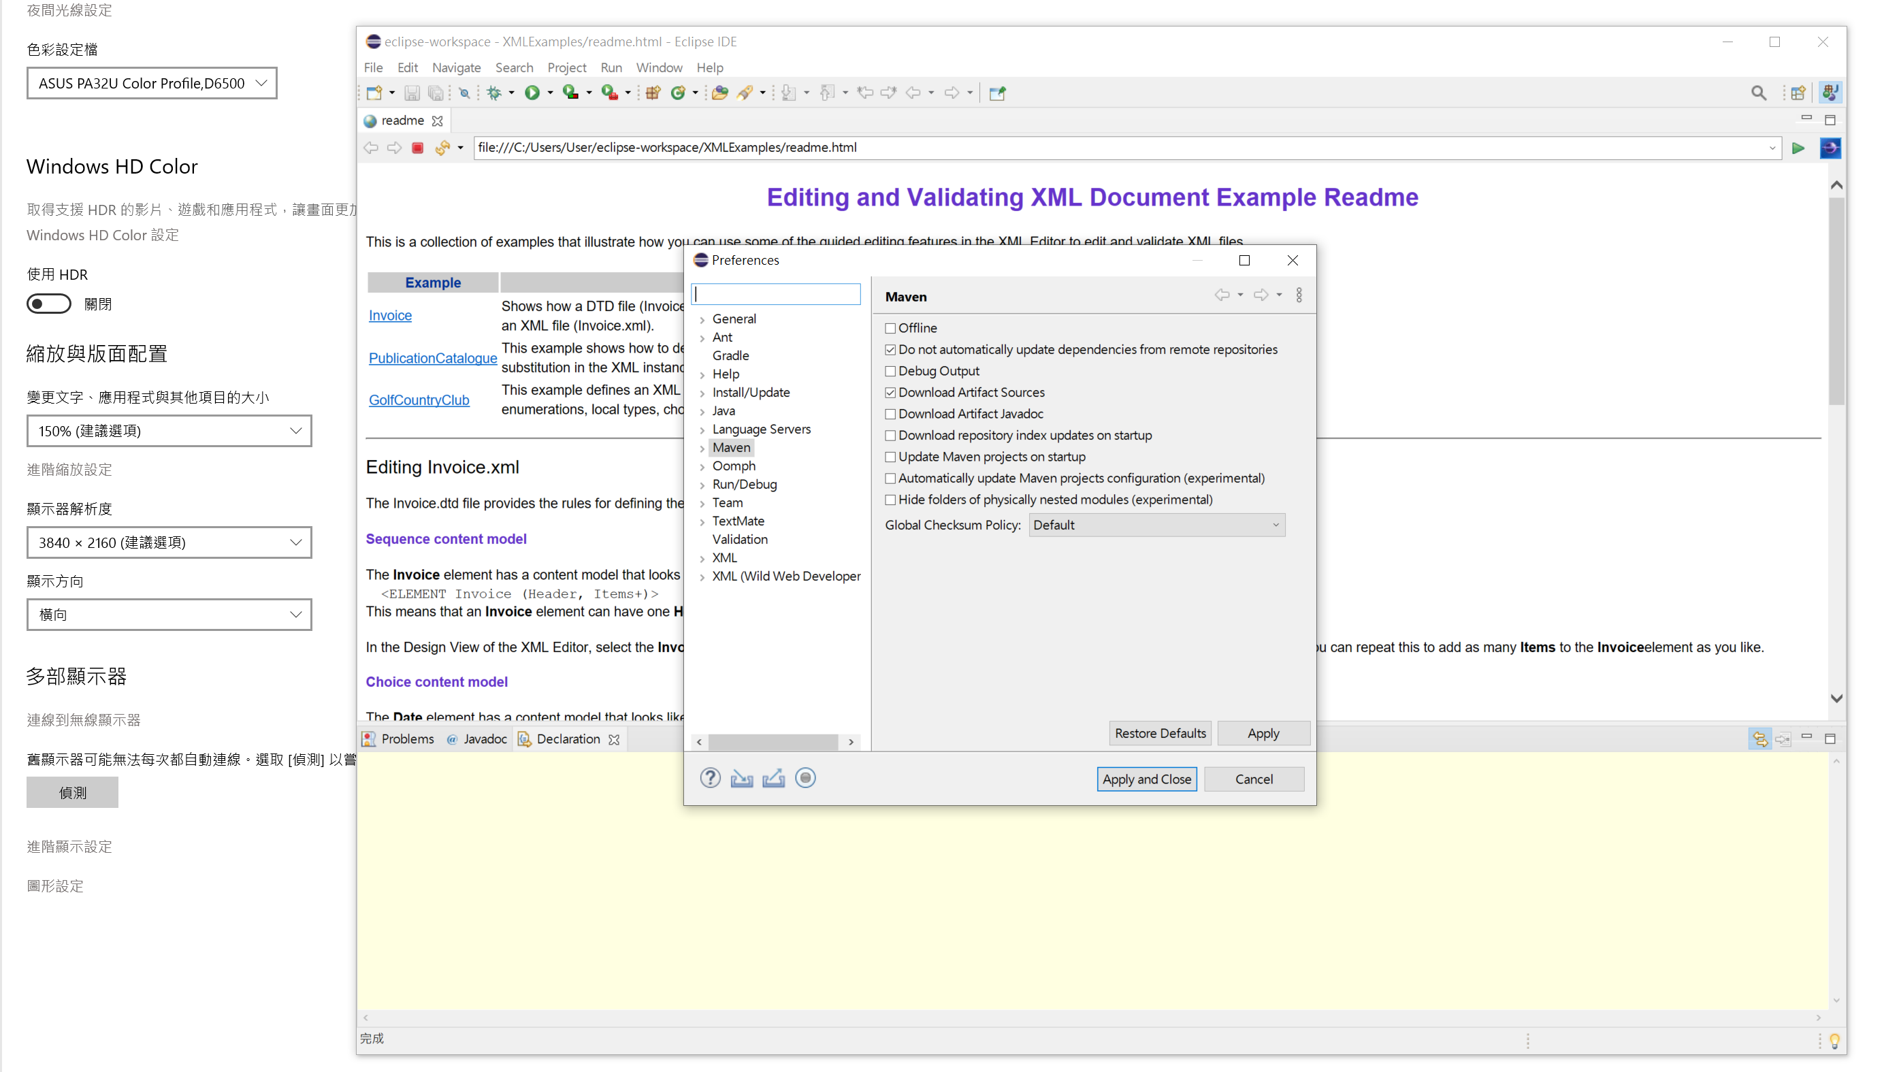Click the Oomph record icon in Preferences
The width and height of the screenshot is (1884, 1072).
(x=805, y=778)
